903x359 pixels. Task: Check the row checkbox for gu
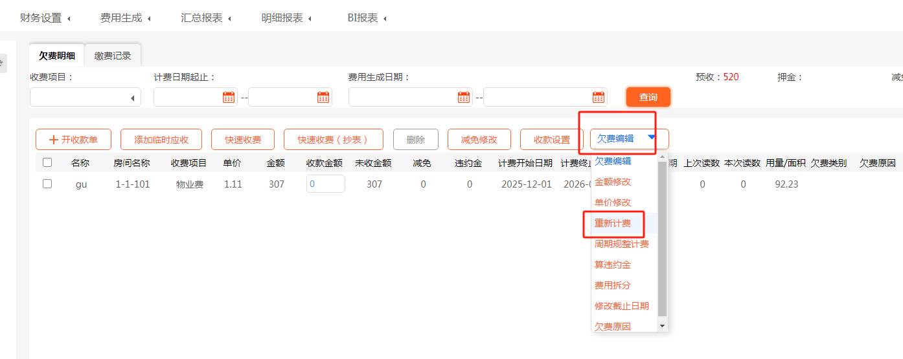click(47, 184)
